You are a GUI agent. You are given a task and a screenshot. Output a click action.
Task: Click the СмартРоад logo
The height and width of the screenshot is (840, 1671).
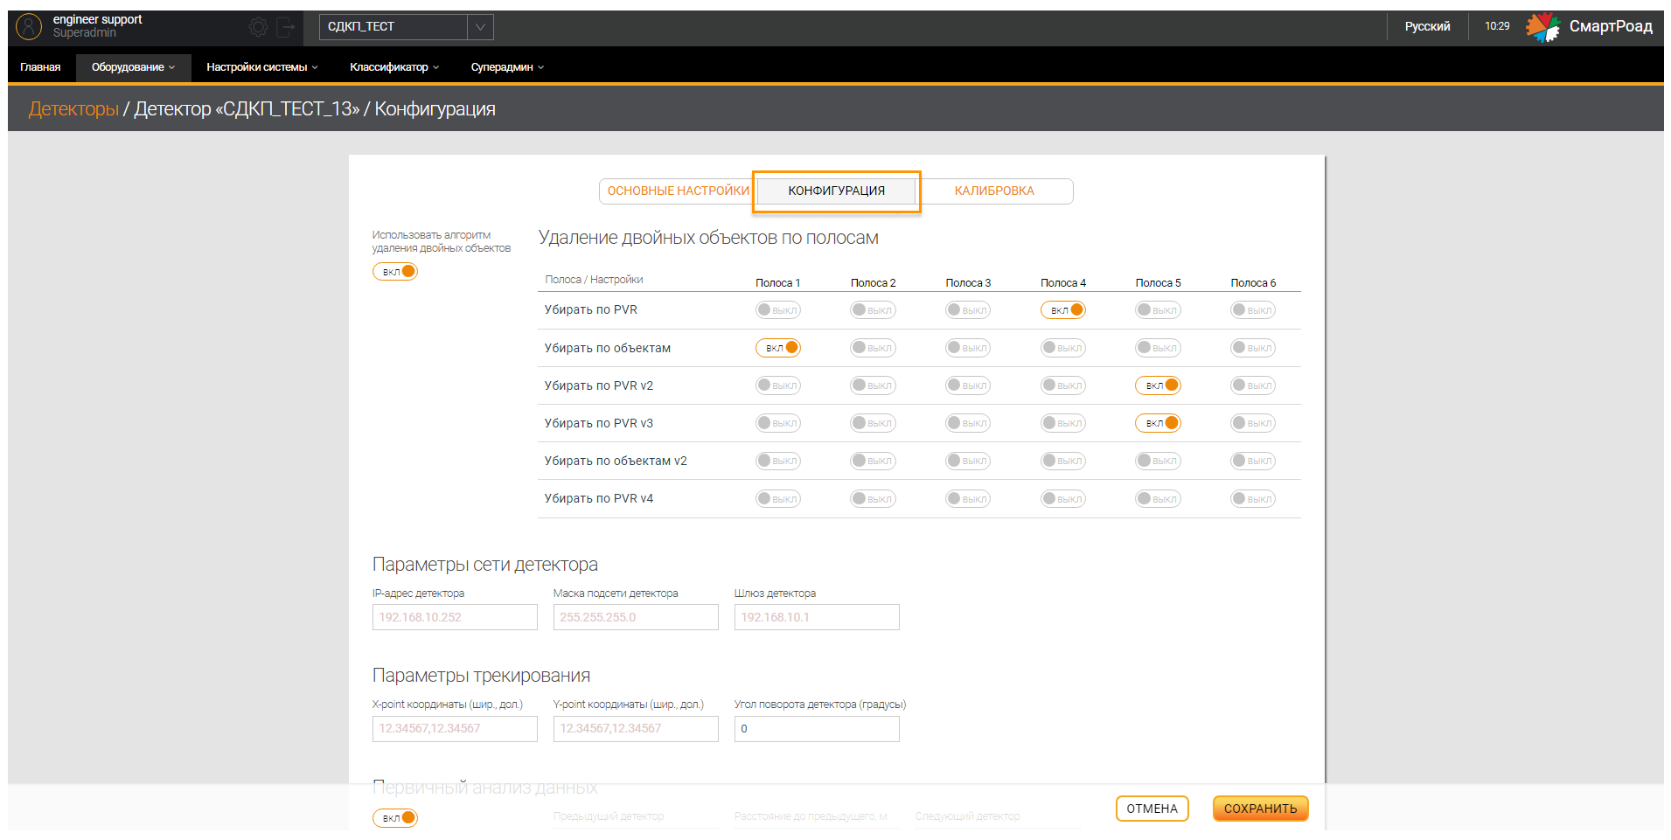coord(1589,27)
